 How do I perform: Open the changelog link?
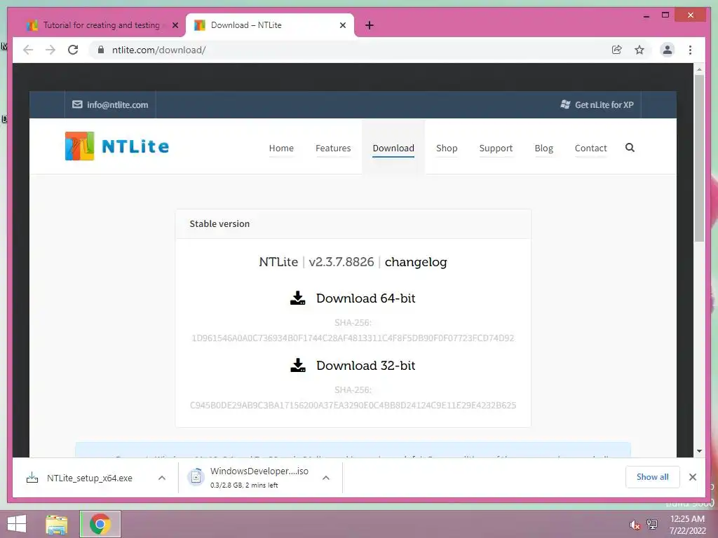tap(416, 262)
